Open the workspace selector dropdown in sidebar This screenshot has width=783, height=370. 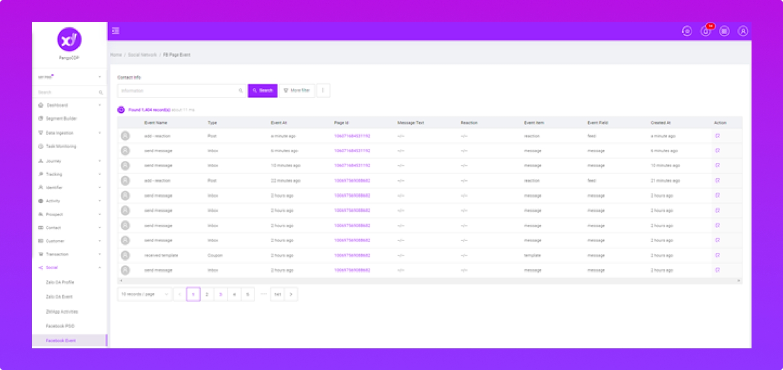[69, 77]
